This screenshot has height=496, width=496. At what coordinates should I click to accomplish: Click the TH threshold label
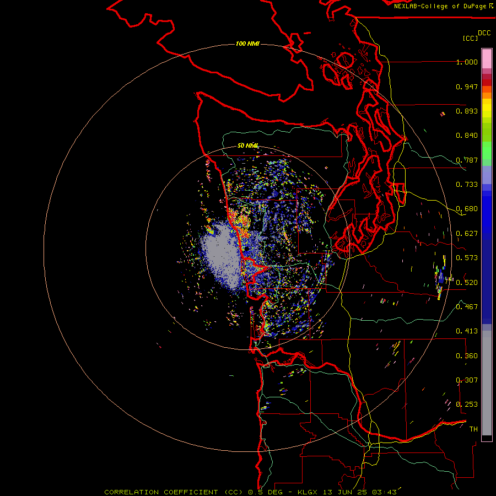click(x=473, y=429)
